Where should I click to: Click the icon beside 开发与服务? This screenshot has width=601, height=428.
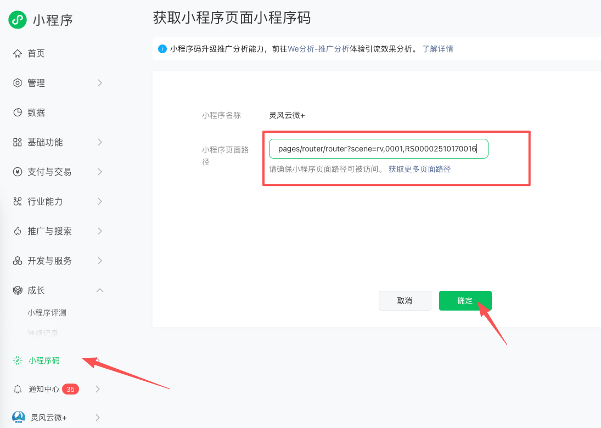point(18,261)
